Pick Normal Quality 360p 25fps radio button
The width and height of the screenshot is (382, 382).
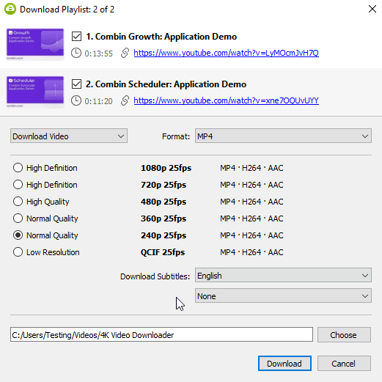(x=18, y=218)
